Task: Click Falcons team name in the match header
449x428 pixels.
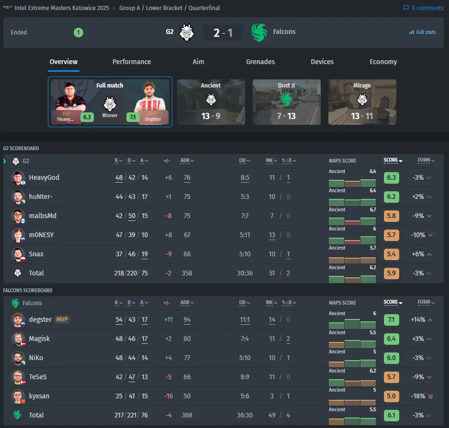Action: (x=284, y=32)
